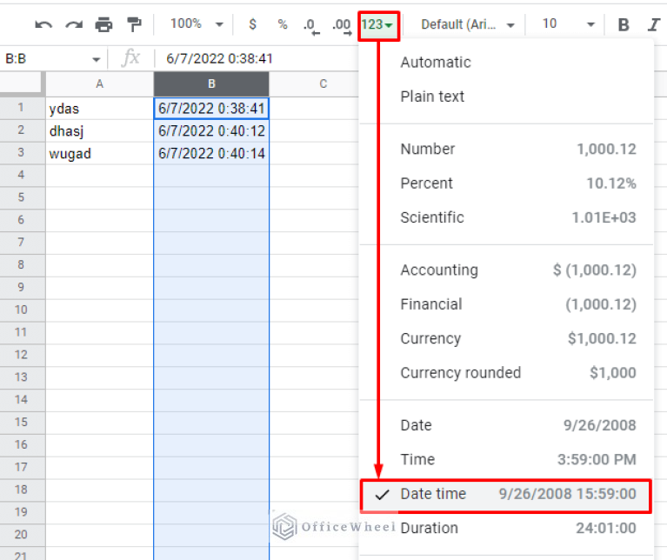Open the 123 more formats dropdown
The height and width of the screenshot is (560, 667).
[x=378, y=24]
